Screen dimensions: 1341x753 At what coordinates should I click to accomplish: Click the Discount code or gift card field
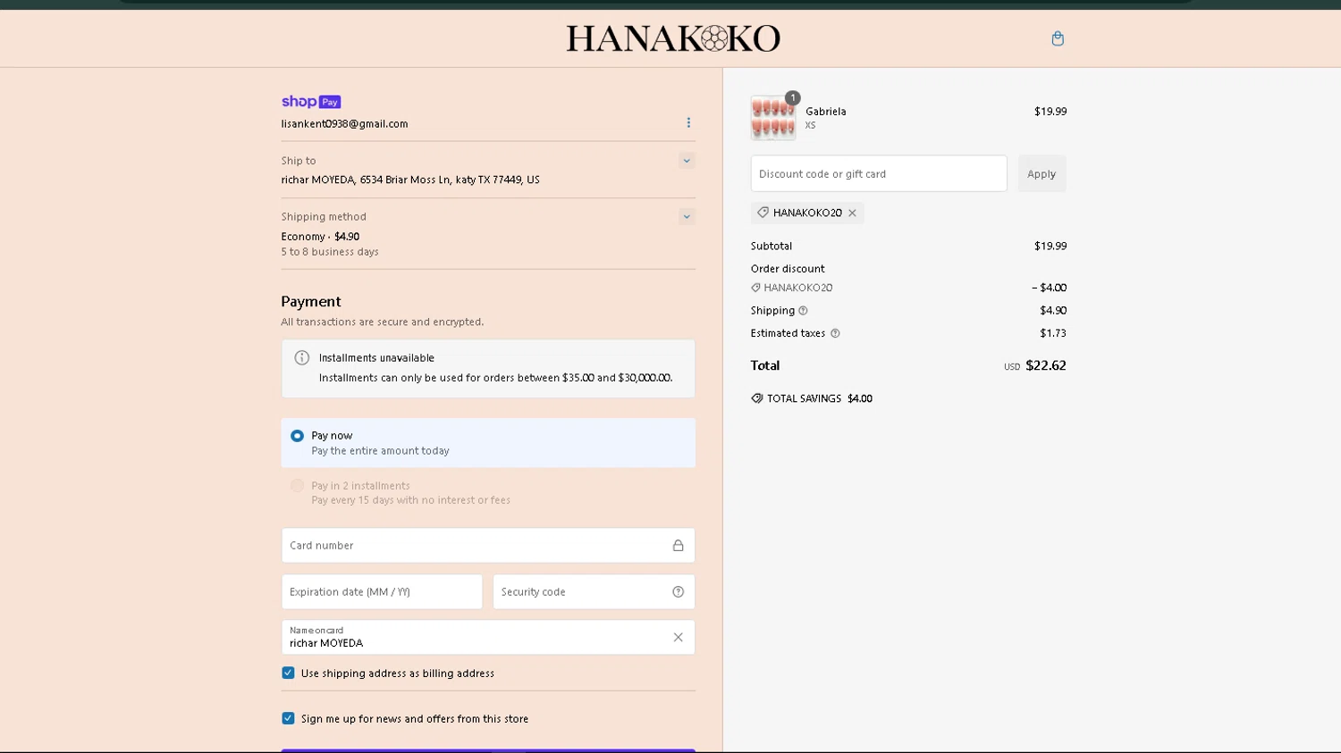(879, 174)
